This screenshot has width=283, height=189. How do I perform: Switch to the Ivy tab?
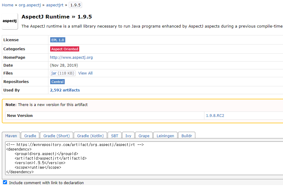tap(128, 136)
